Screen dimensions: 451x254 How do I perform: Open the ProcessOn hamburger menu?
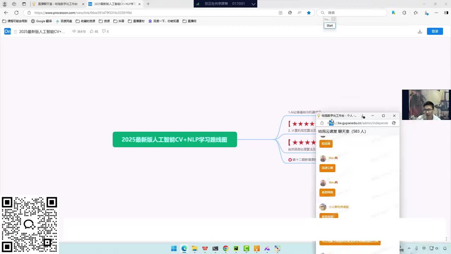[15, 31]
